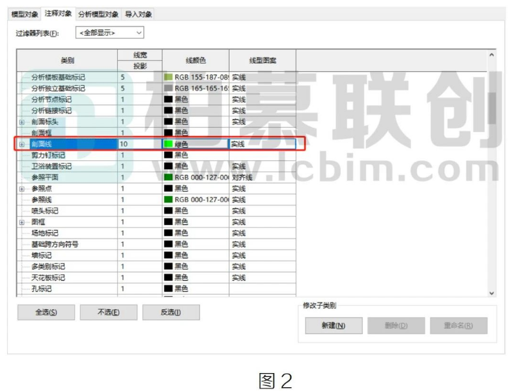Click the 线颜色 column header
This screenshot has width=508, height=391.
[x=196, y=60]
